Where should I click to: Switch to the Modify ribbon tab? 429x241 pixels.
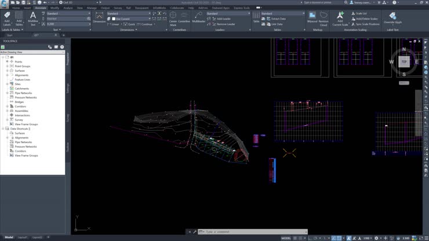coord(54,8)
